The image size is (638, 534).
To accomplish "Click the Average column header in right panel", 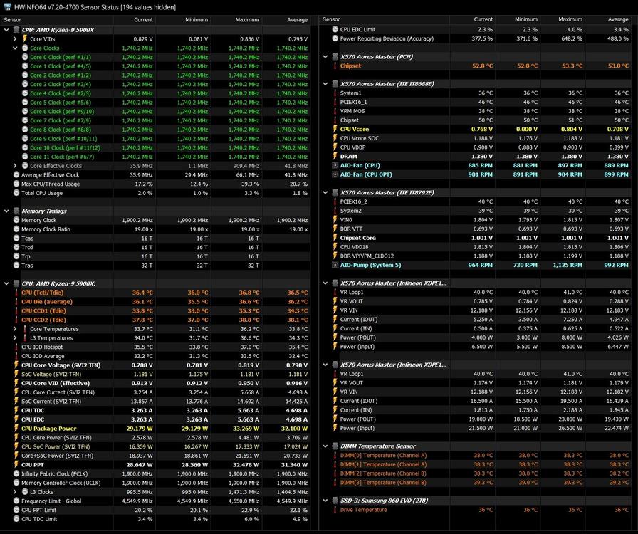I will (617, 20).
